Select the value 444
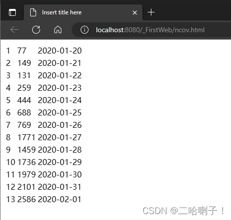 [x=24, y=100]
